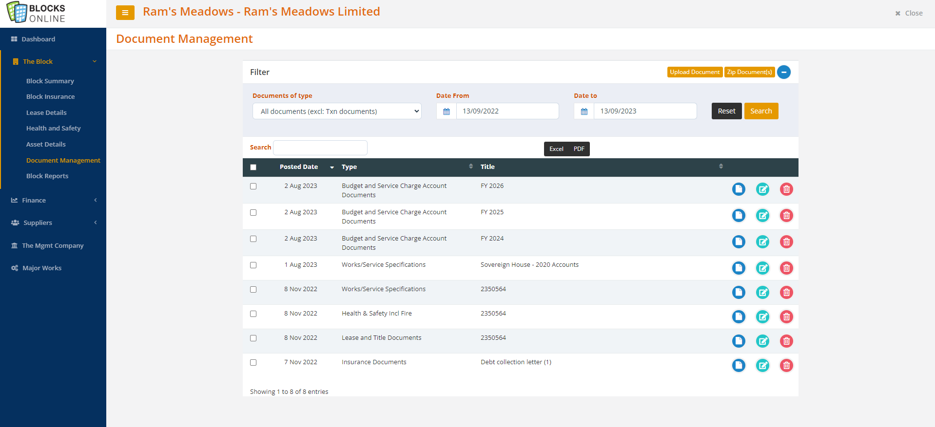The image size is (935, 427).
Task: View the Debt collection letter document
Action: pos(739,365)
